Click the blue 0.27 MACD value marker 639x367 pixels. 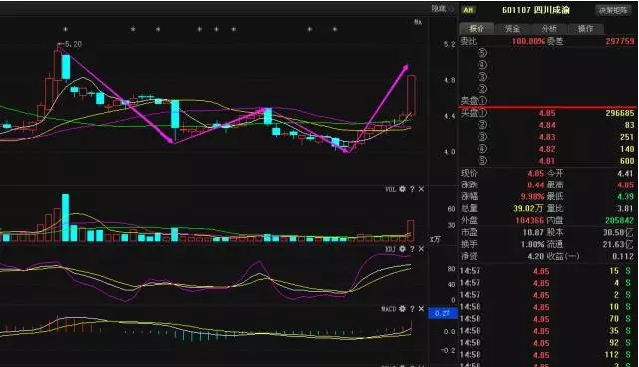coord(443,313)
